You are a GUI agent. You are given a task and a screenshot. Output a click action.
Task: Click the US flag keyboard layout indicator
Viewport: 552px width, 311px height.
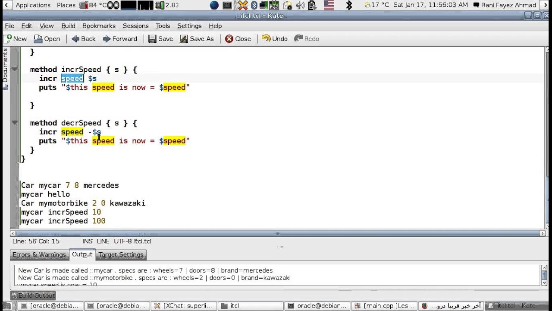[329, 5]
